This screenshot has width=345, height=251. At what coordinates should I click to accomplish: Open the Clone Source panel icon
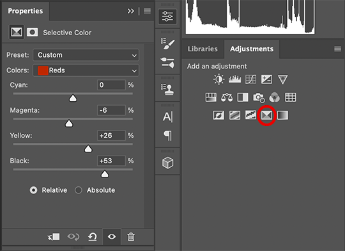[167, 90]
